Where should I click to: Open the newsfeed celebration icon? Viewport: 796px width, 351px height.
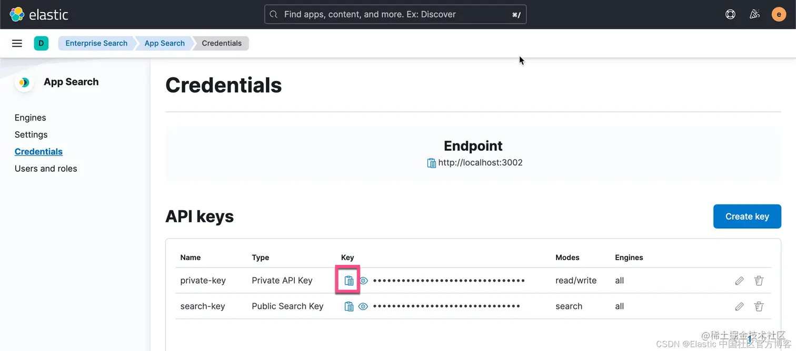[x=754, y=14]
